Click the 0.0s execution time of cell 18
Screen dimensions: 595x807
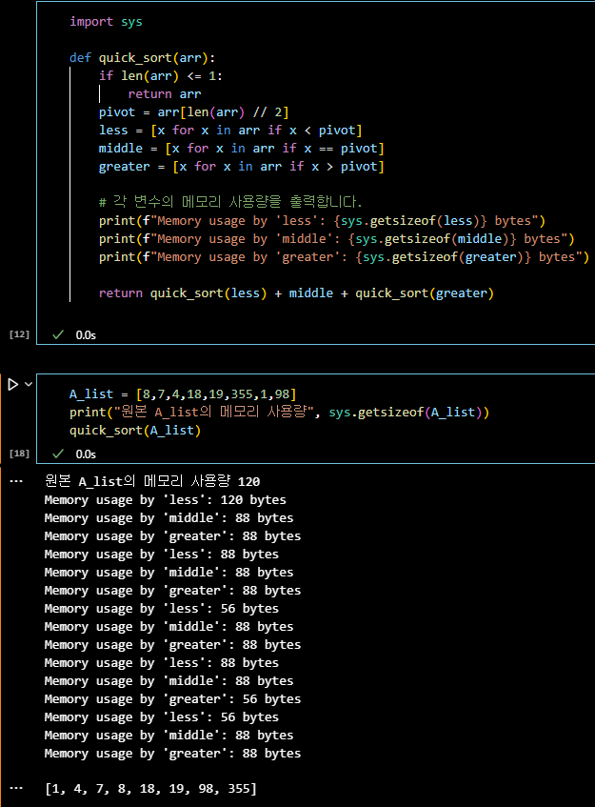coord(86,454)
